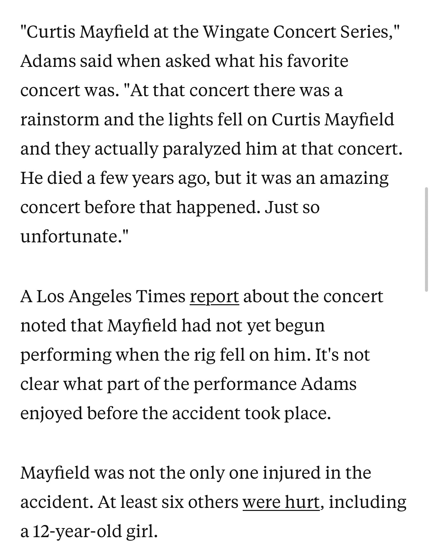This screenshot has height=559, width=431.
Task: Click the word "unfortunate" ending the quote
Action: (69, 236)
